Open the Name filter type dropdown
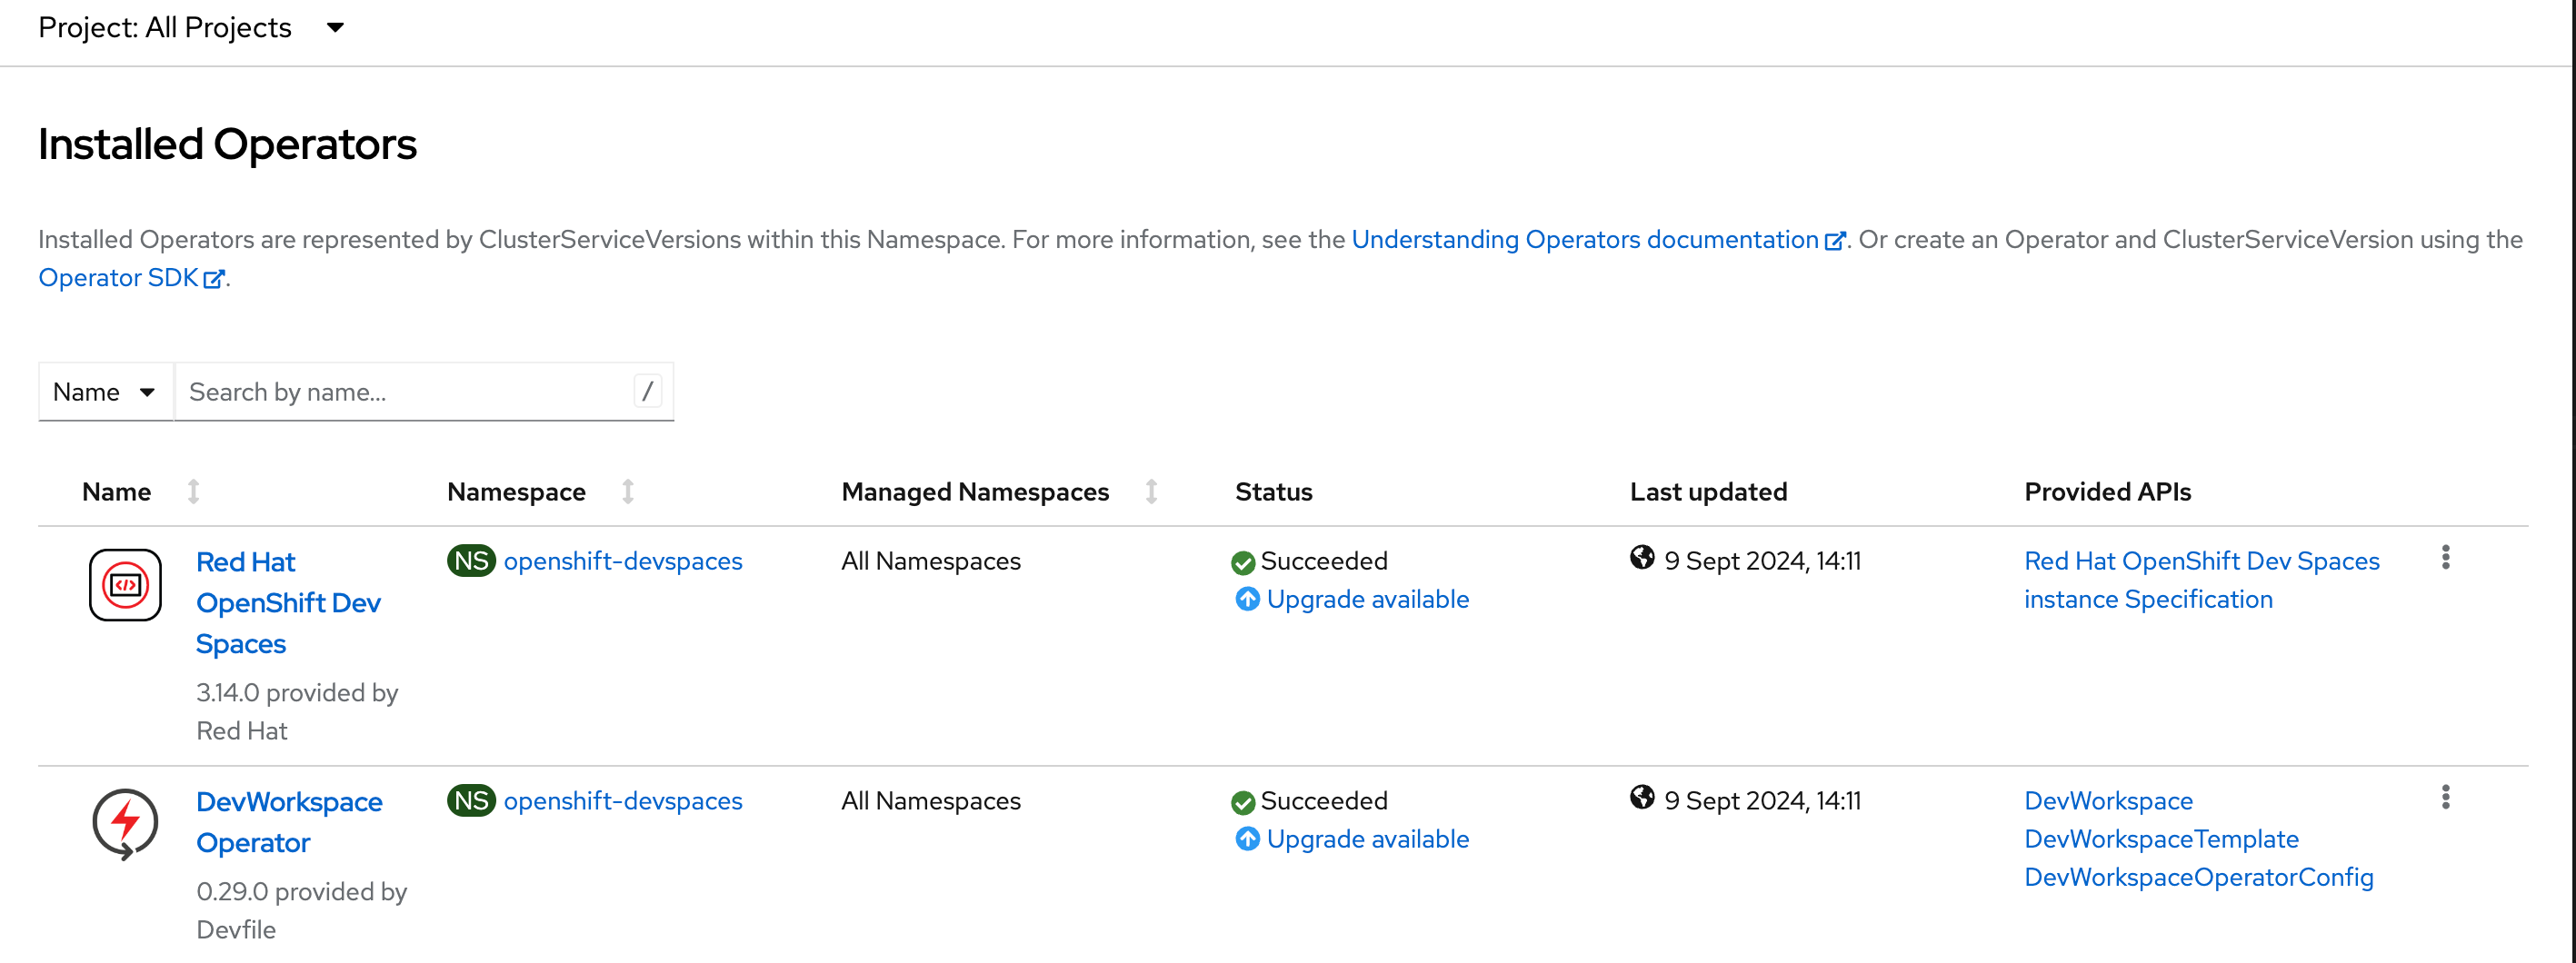The image size is (2576, 963). click(x=105, y=392)
